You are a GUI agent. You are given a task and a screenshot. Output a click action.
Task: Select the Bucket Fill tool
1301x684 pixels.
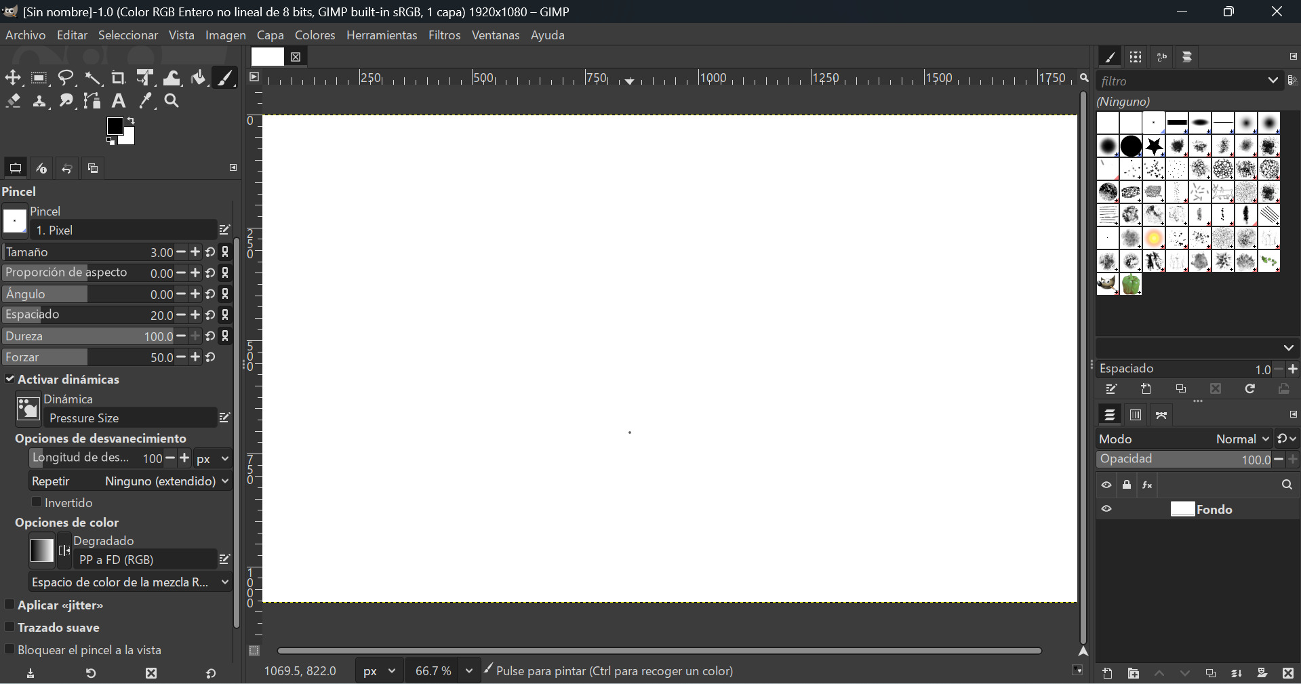pyautogui.click(x=198, y=77)
